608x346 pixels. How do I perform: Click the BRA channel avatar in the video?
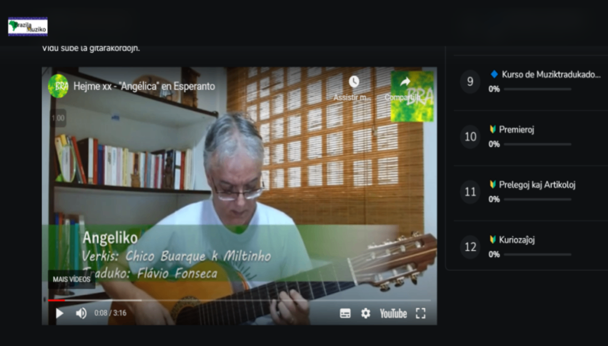(58, 86)
